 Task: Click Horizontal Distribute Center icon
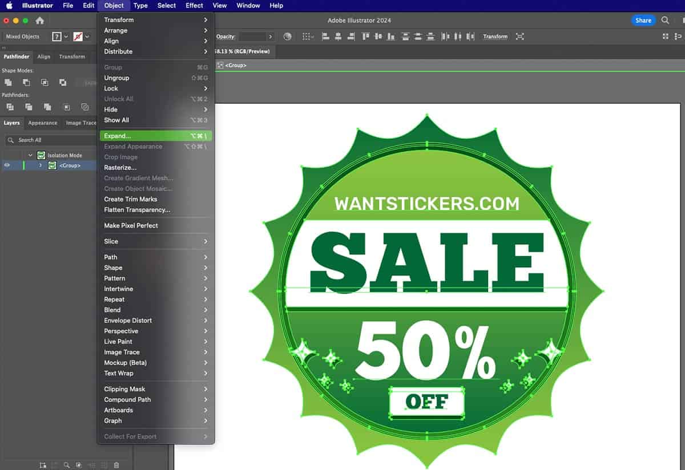click(x=458, y=37)
